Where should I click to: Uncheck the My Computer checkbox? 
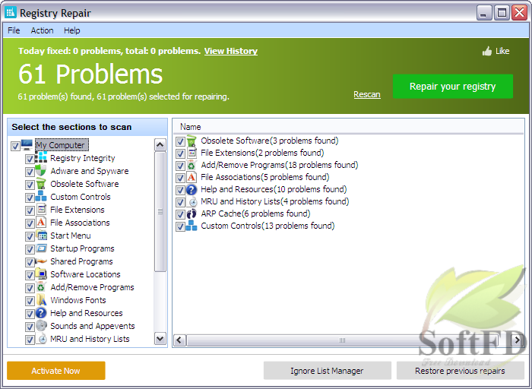click(15, 146)
